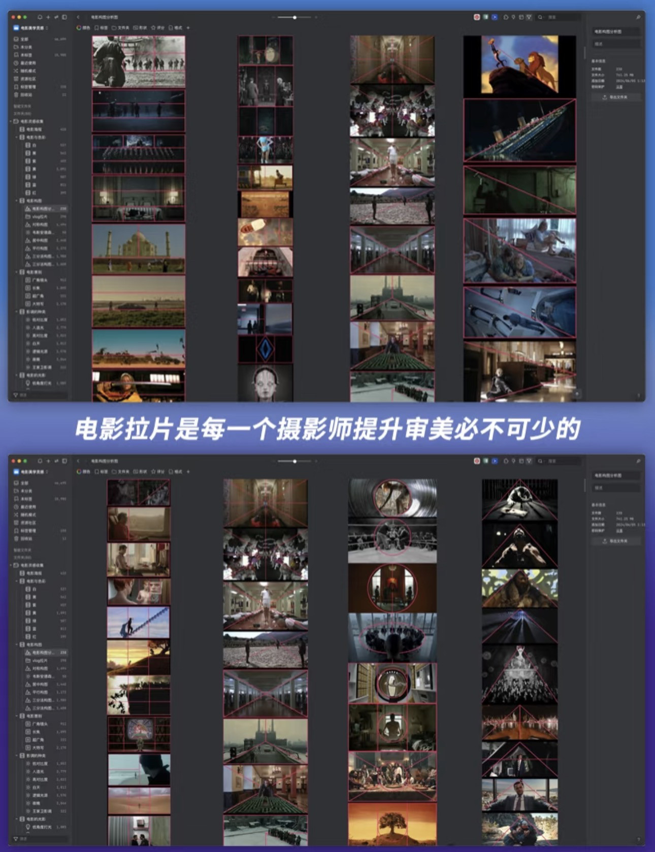Open the 颜色 color filter in the bottom window
655x852 pixels.
pos(83,472)
